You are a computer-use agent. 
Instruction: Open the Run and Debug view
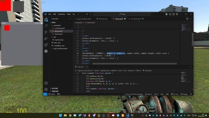[46, 38]
